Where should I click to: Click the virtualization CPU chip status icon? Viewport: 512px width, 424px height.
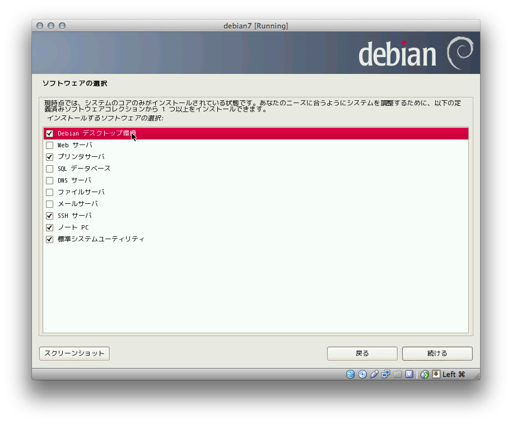(x=409, y=374)
